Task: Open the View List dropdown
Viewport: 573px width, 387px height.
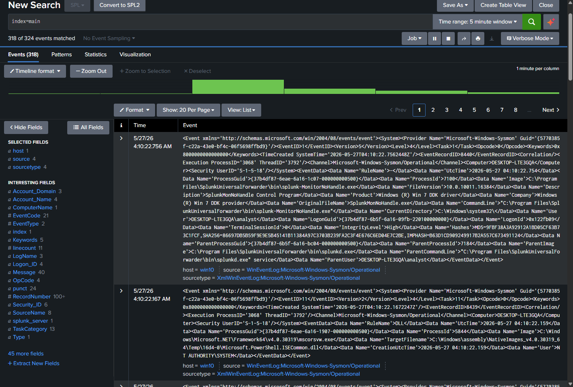Action: 241,110
